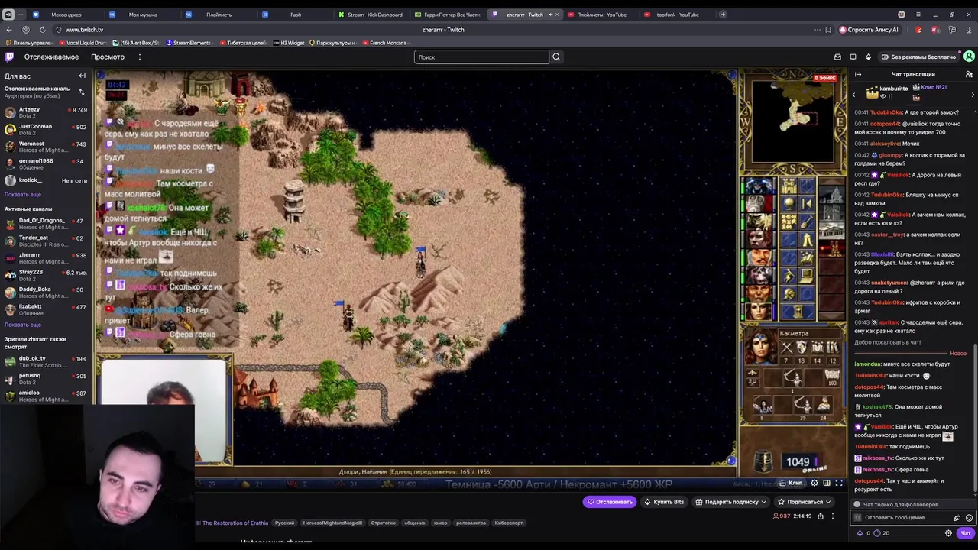Open amieloo channel in sidebar
The width and height of the screenshot is (978, 550).
click(x=46, y=396)
